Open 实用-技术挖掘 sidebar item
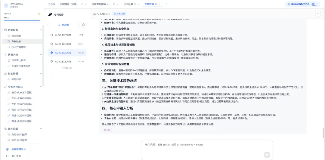 click(x=19, y=140)
